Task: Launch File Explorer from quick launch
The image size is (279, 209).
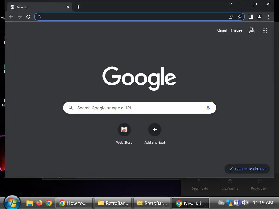Action: (x=30, y=203)
